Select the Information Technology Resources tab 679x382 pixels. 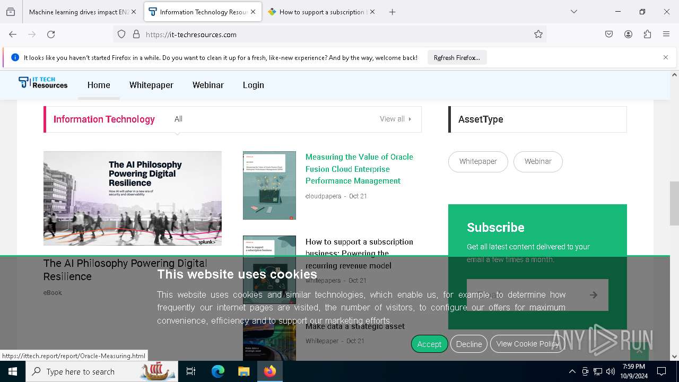[x=203, y=12]
